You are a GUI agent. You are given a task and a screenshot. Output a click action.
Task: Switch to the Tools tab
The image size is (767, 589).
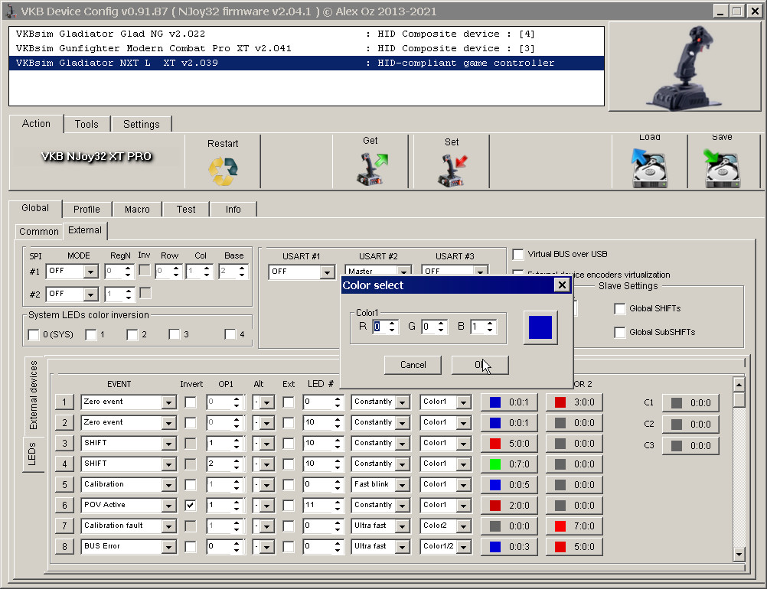coord(86,124)
